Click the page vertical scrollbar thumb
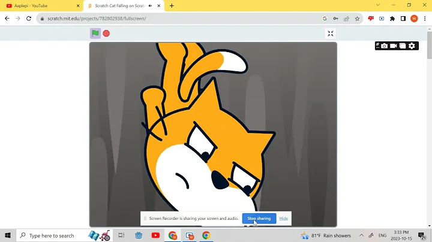Screen dimensions: 432x242 (x=430, y=46)
